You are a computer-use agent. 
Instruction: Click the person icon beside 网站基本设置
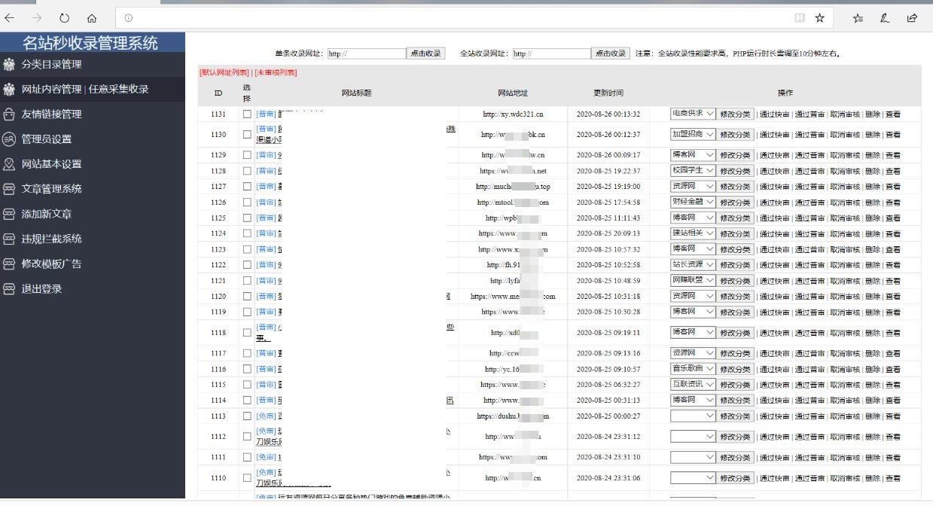[x=9, y=164]
